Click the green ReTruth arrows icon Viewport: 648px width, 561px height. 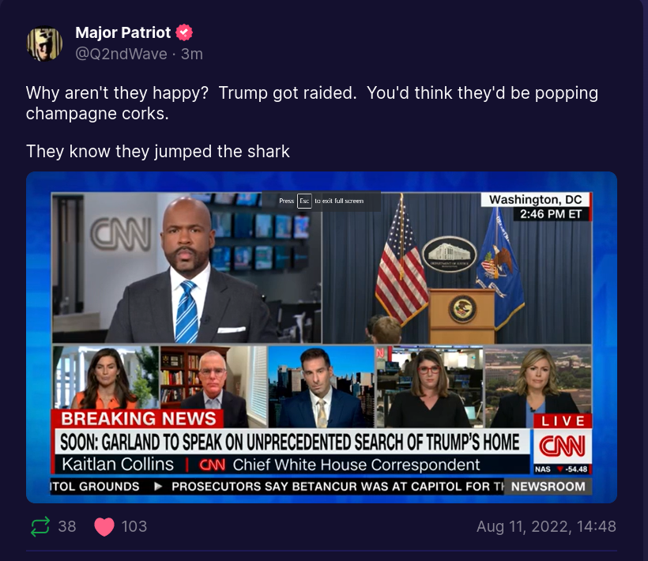pyautogui.click(x=40, y=526)
